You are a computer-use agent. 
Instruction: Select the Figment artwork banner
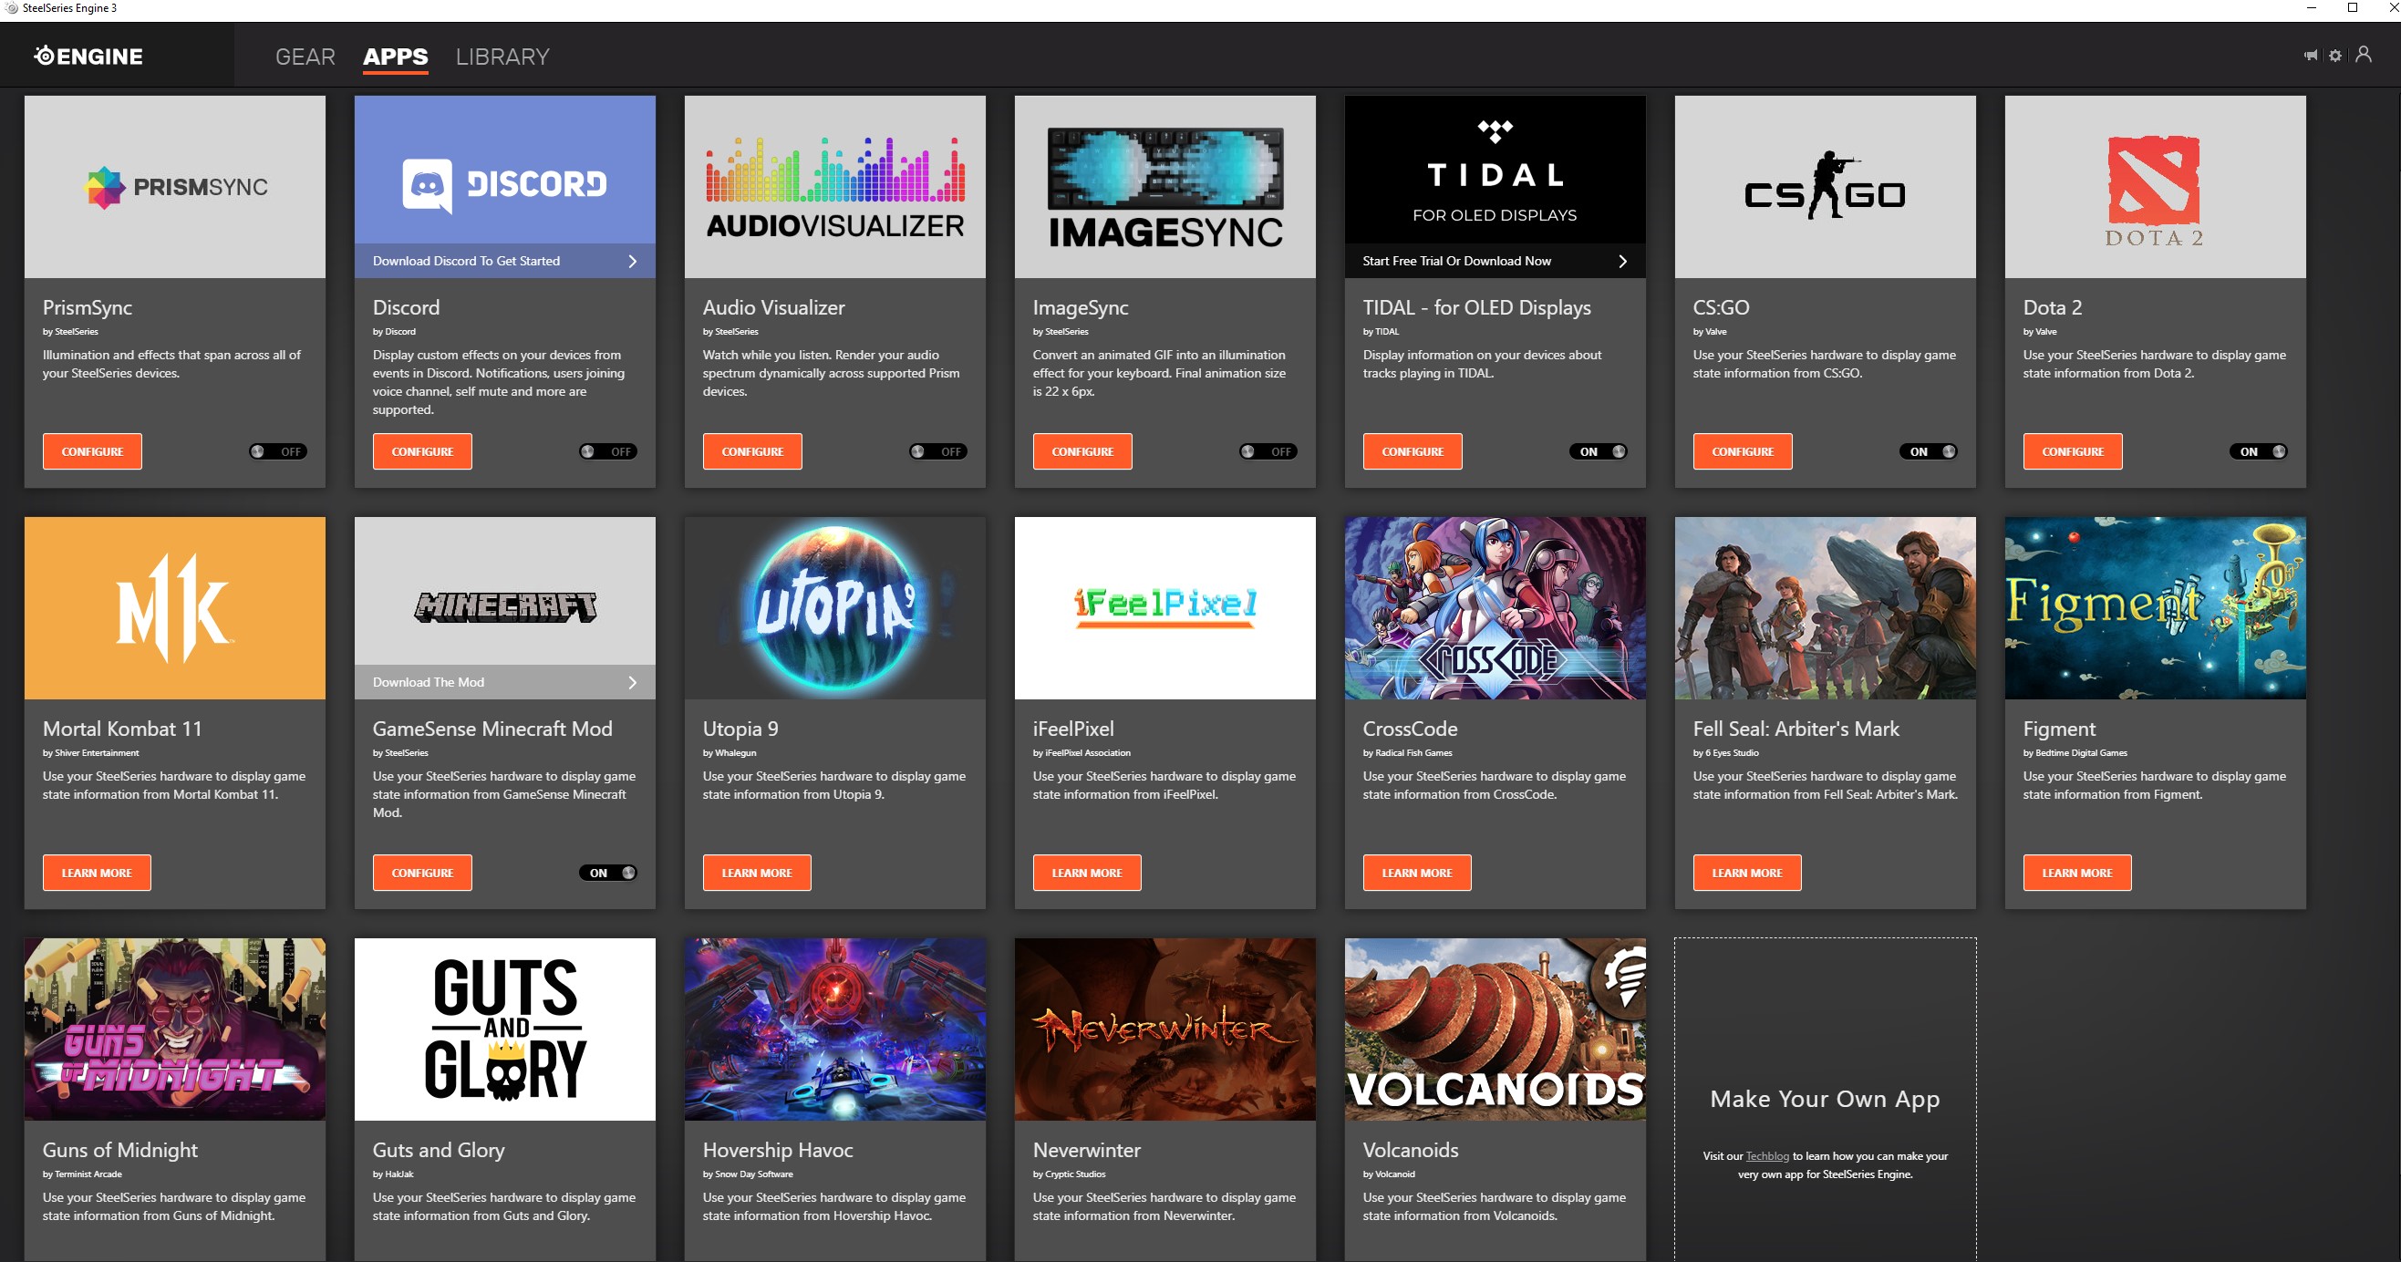[x=2154, y=607]
